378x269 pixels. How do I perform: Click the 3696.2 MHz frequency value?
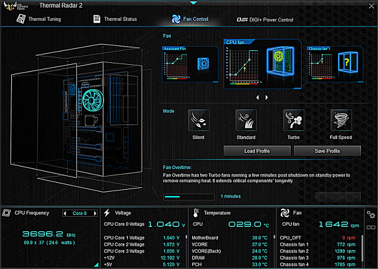coord(49,234)
